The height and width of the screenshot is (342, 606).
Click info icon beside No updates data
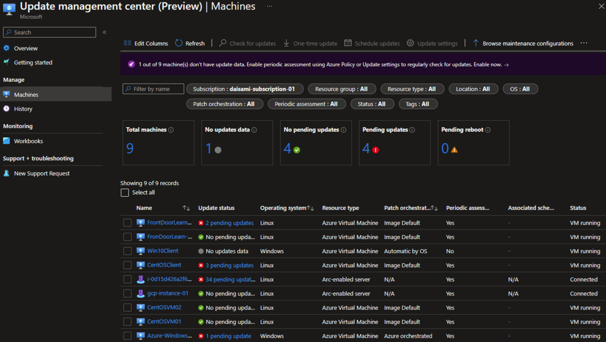254,130
